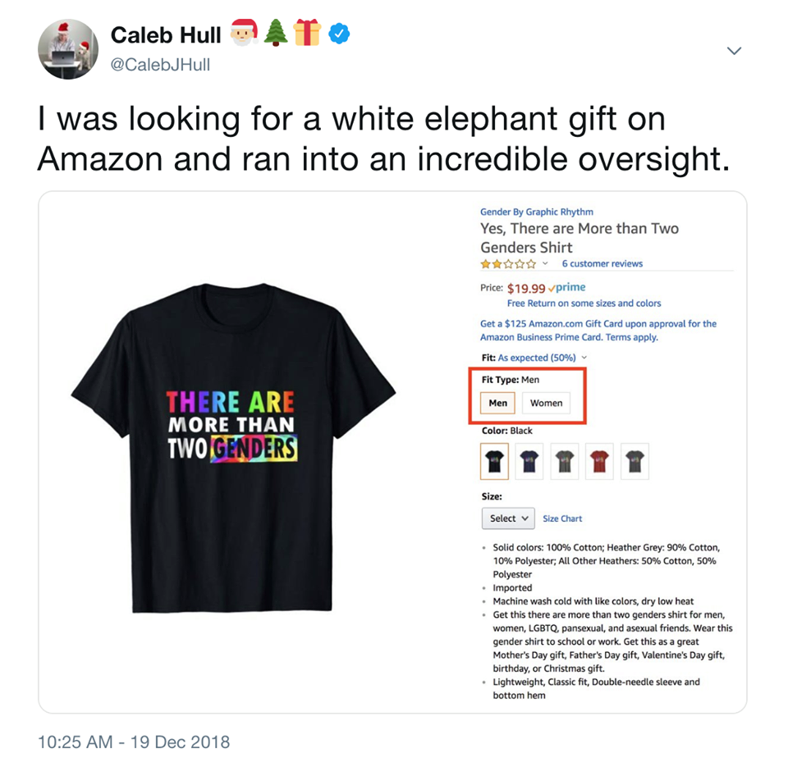Click the Christmas tree emoji
Viewport: 788px width, 767px height.
pos(276,33)
